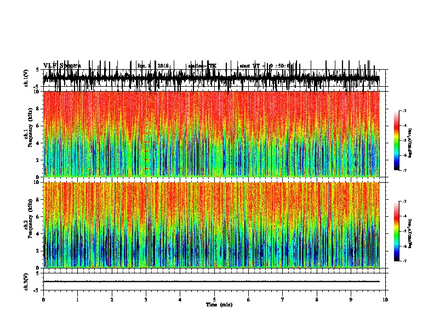
Task: Click the "3" tick on time axis
Action: point(146,300)
